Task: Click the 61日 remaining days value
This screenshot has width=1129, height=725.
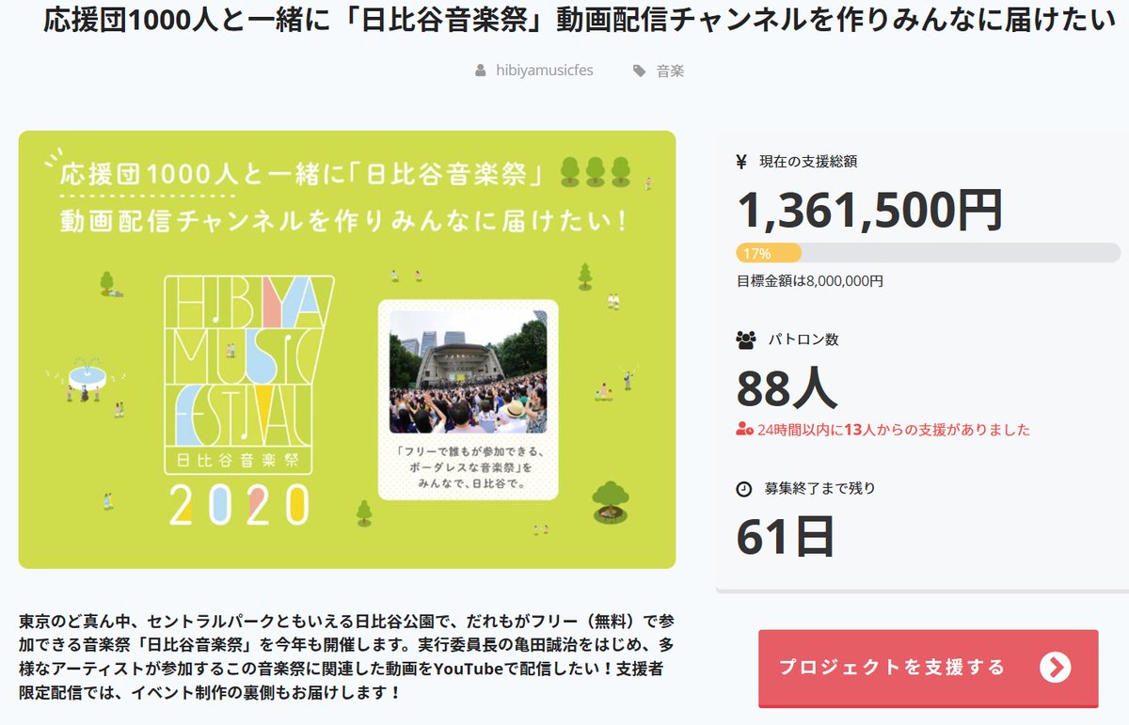Action: [x=786, y=536]
